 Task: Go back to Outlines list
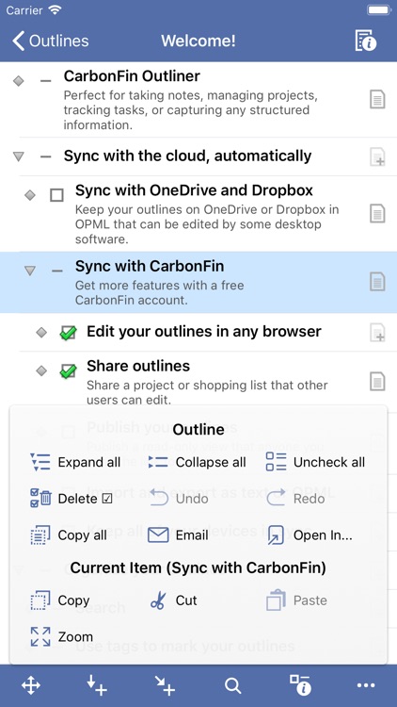click(x=51, y=41)
